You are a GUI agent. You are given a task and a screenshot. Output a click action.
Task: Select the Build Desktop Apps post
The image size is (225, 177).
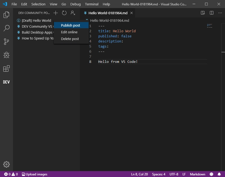(35, 32)
